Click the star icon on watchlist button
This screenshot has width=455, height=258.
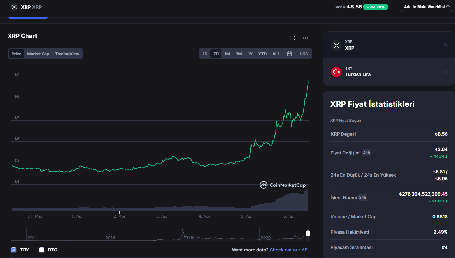click(448, 7)
